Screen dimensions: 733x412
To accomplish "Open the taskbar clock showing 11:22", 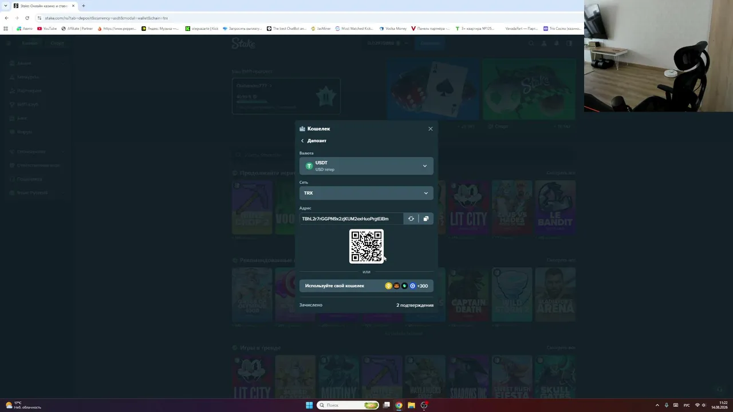I will pos(720,405).
